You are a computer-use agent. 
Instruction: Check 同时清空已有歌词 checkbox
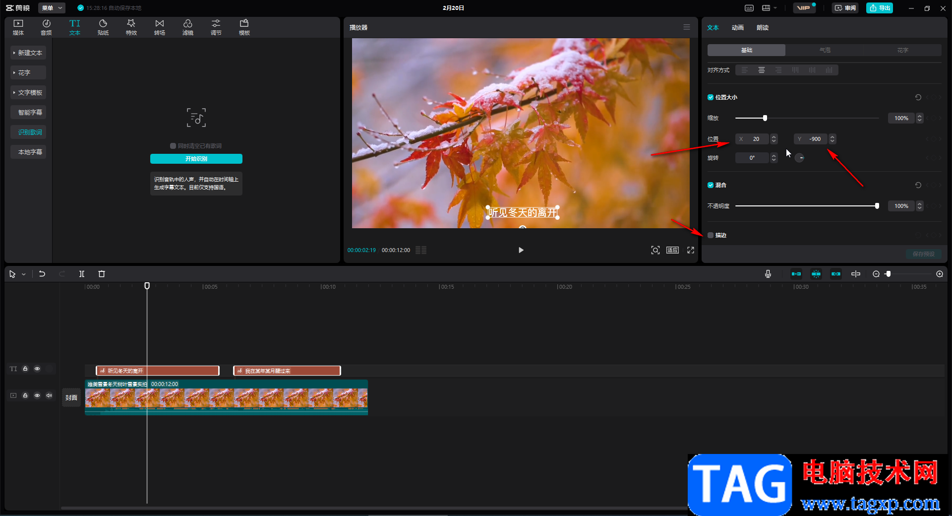[173, 146]
